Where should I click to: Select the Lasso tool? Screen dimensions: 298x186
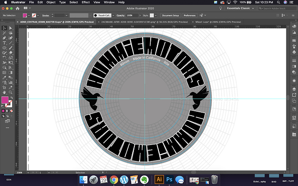coord(11,33)
